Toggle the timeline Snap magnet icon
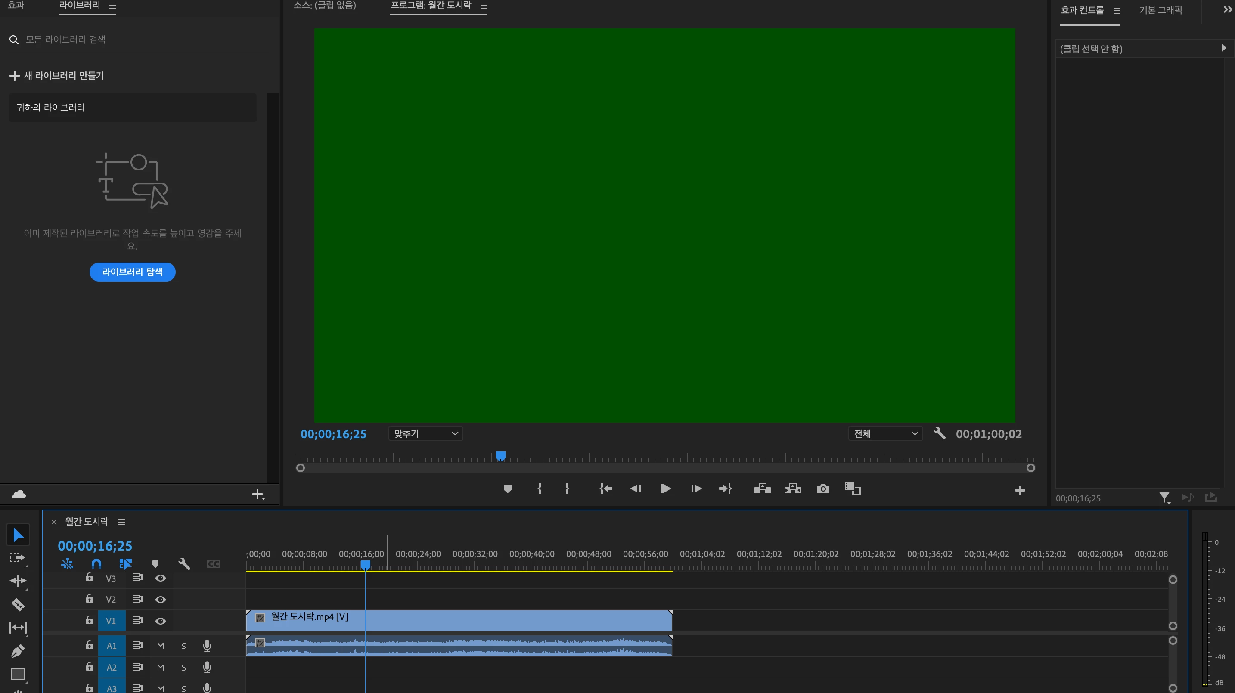1235x693 pixels. click(x=96, y=564)
